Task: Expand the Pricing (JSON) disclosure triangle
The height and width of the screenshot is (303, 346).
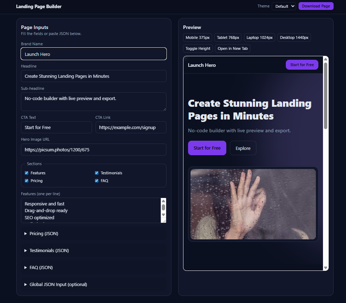Action: (25, 234)
